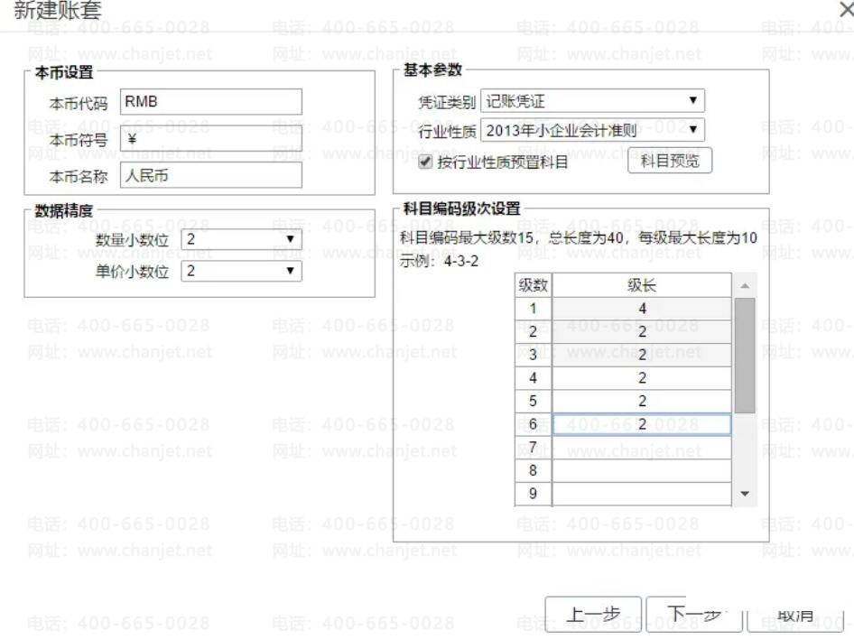Screen dimensions: 854x639
Task: Go back with 上一步 button
Action: point(593,615)
